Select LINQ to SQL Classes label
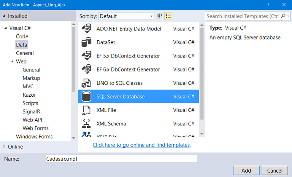The image size is (292, 177). (119, 83)
